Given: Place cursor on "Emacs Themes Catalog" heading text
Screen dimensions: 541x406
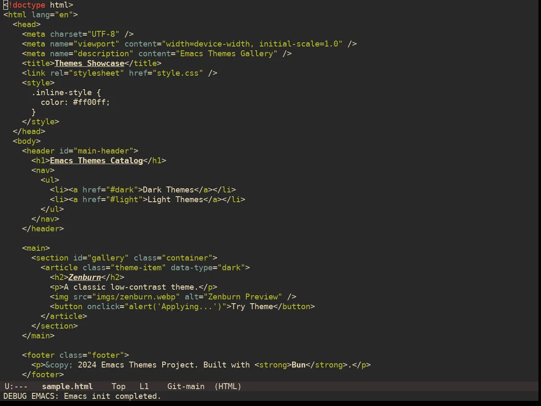Looking at the screenshot, I should click(x=96, y=161).
